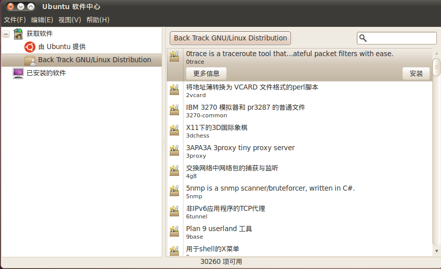Close the Ubuntu 软件中心 window
Screen dimensions: 441x269
[11, 7]
